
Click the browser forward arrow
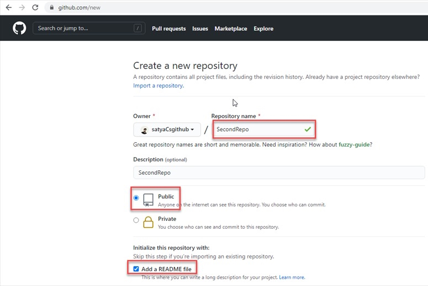22,8
